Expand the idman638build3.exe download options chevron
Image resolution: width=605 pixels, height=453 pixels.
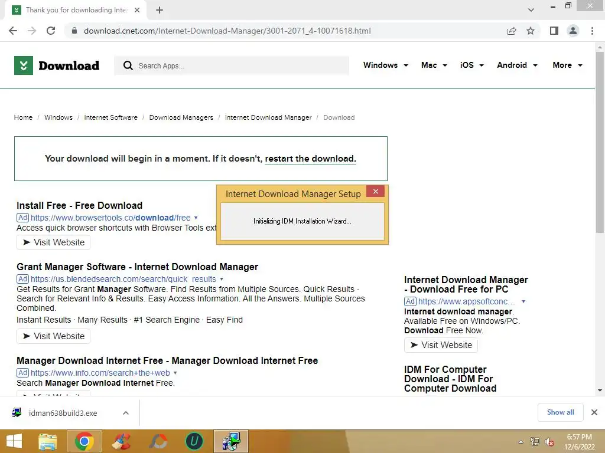click(x=126, y=413)
